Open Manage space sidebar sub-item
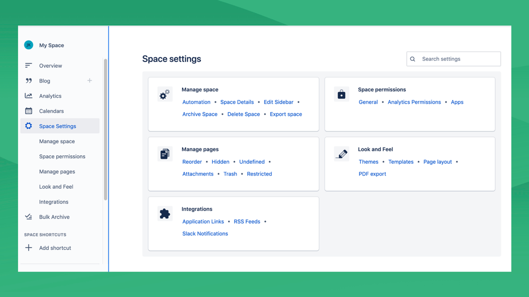 [x=57, y=142]
